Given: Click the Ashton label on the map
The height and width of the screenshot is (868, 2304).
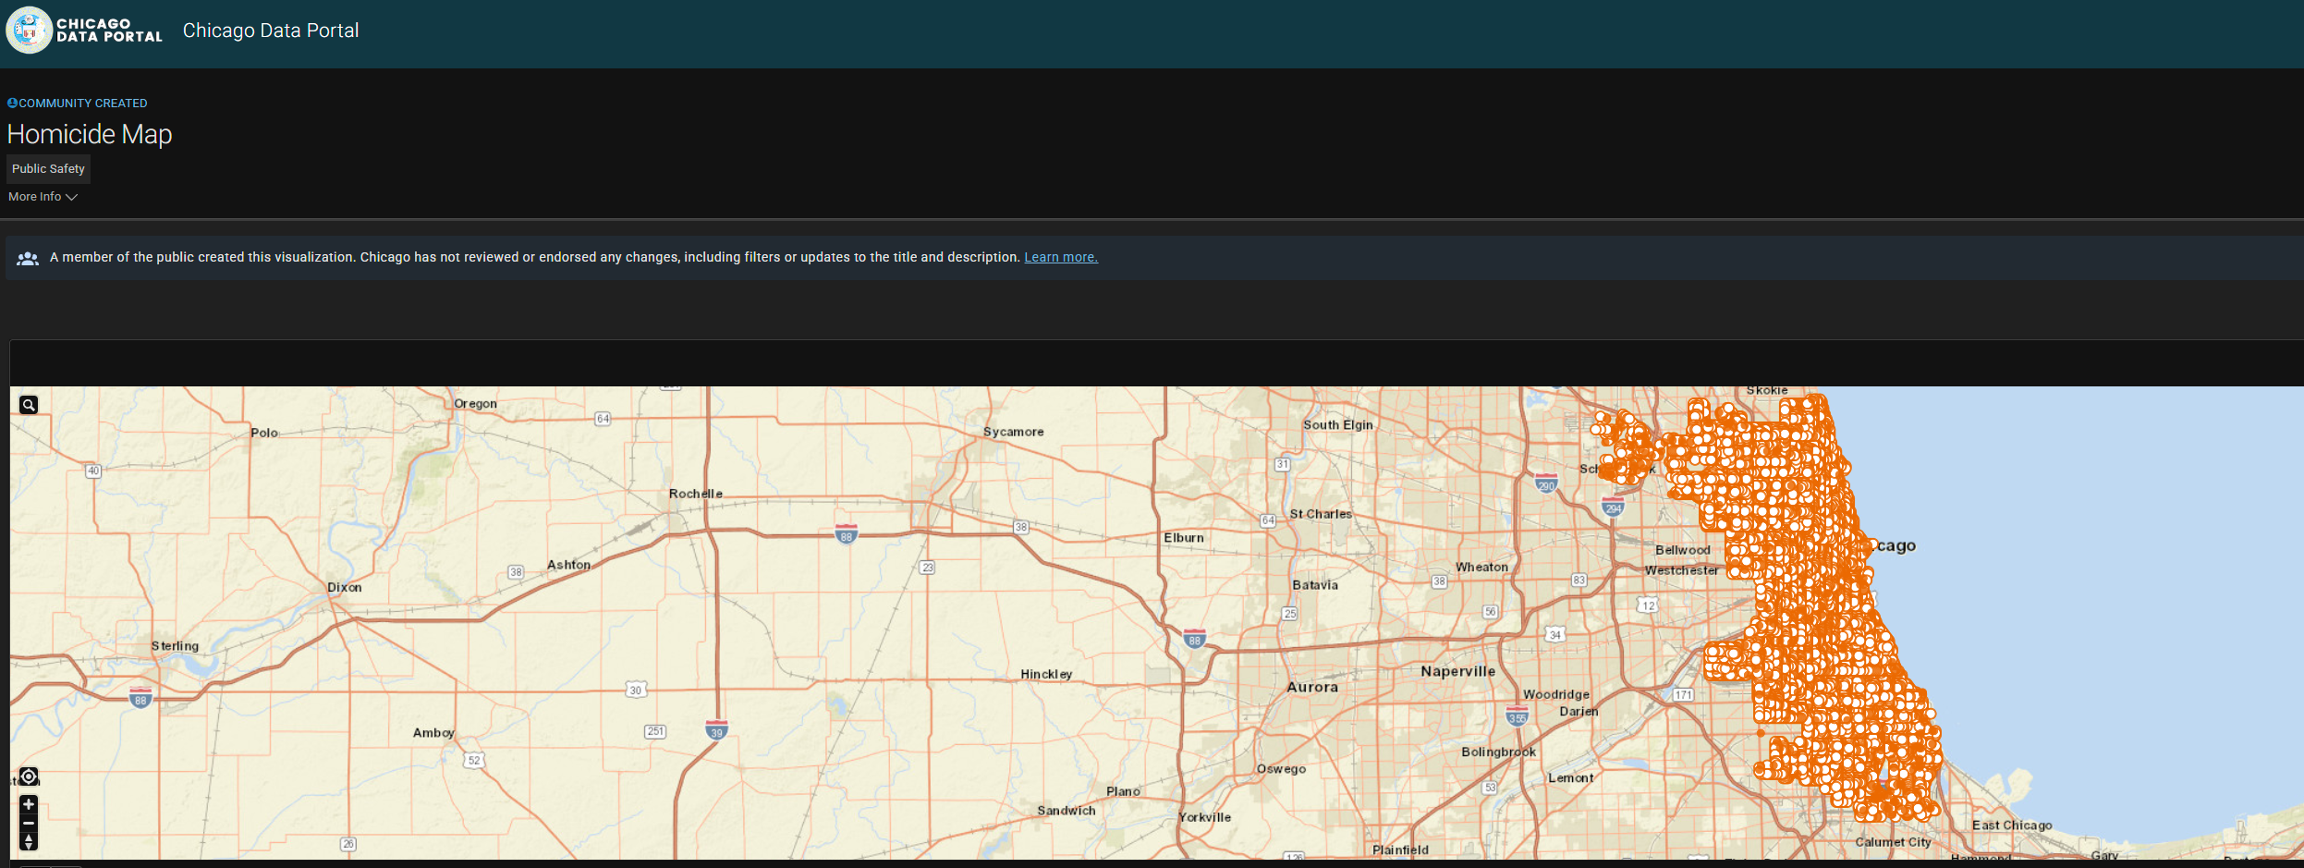Looking at the screenshot, I should [x=568, y=565].
